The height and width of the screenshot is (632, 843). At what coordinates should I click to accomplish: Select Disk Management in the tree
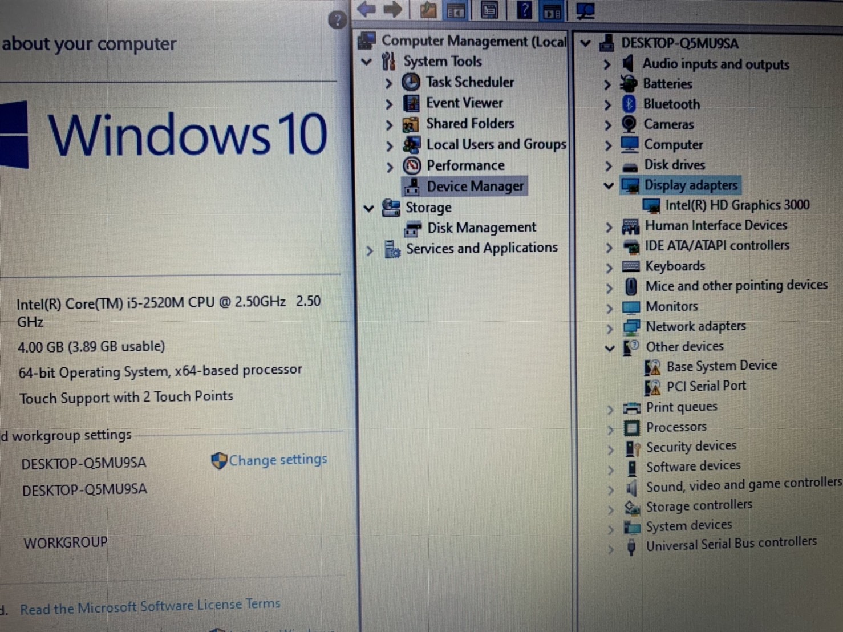point(481,228)
